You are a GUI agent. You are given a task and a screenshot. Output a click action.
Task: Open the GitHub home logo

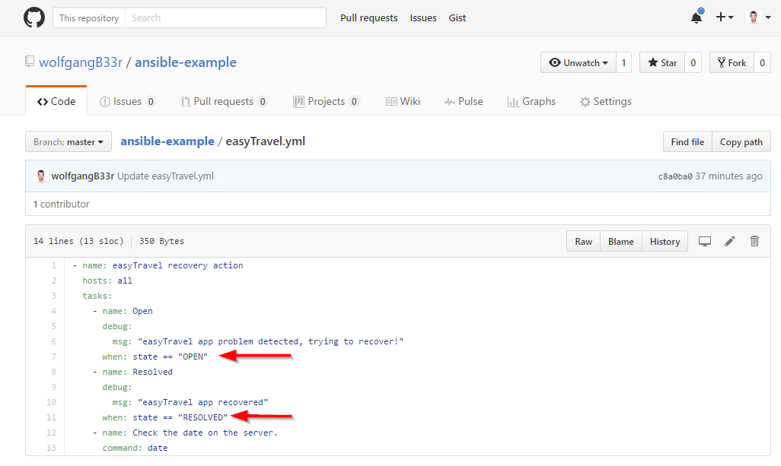point(33,18)
